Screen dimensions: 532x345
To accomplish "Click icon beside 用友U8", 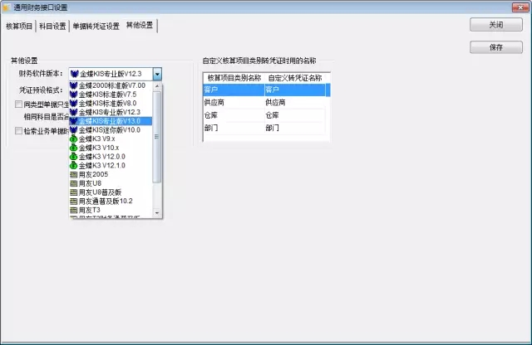I will 74,183.
